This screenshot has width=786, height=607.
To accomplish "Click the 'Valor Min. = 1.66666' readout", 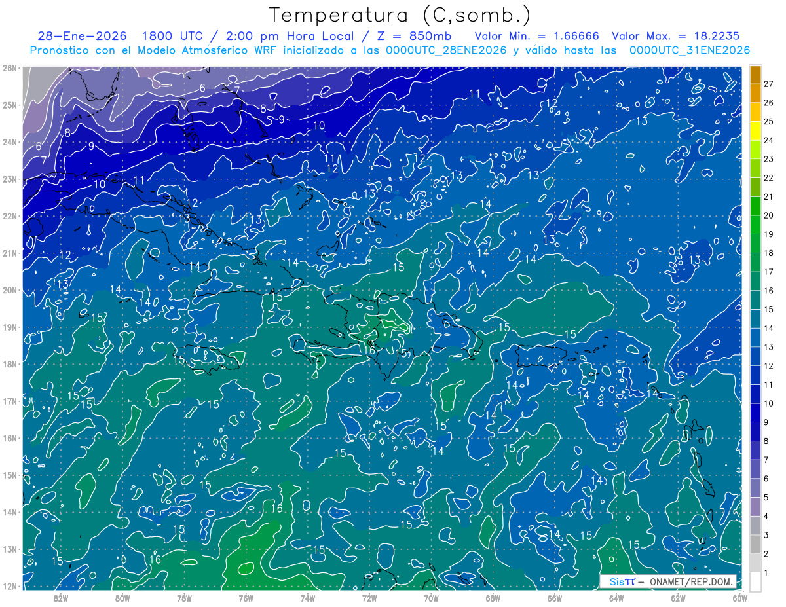I will pos(536,36).
